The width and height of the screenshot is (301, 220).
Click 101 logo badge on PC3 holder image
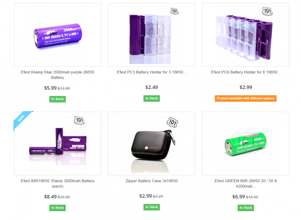(x=174, y=11)
